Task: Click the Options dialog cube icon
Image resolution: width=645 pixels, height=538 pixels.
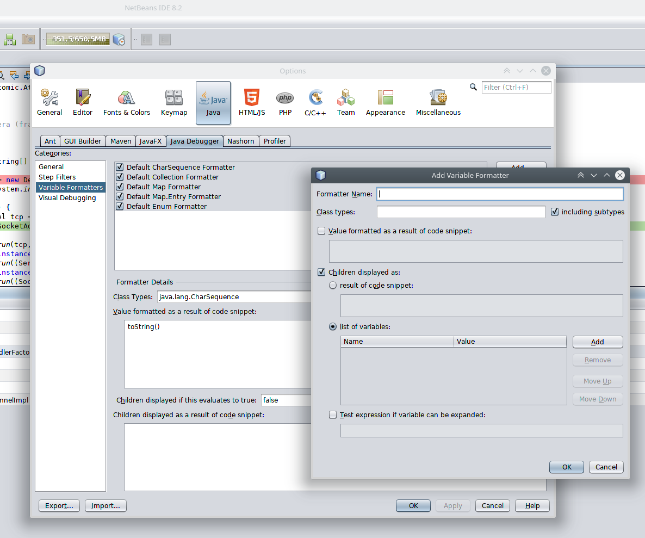Action: point(40,71)
